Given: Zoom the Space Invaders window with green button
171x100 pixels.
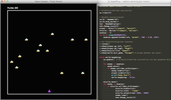Looking at the screenshot, I should [x=7, y=1].
